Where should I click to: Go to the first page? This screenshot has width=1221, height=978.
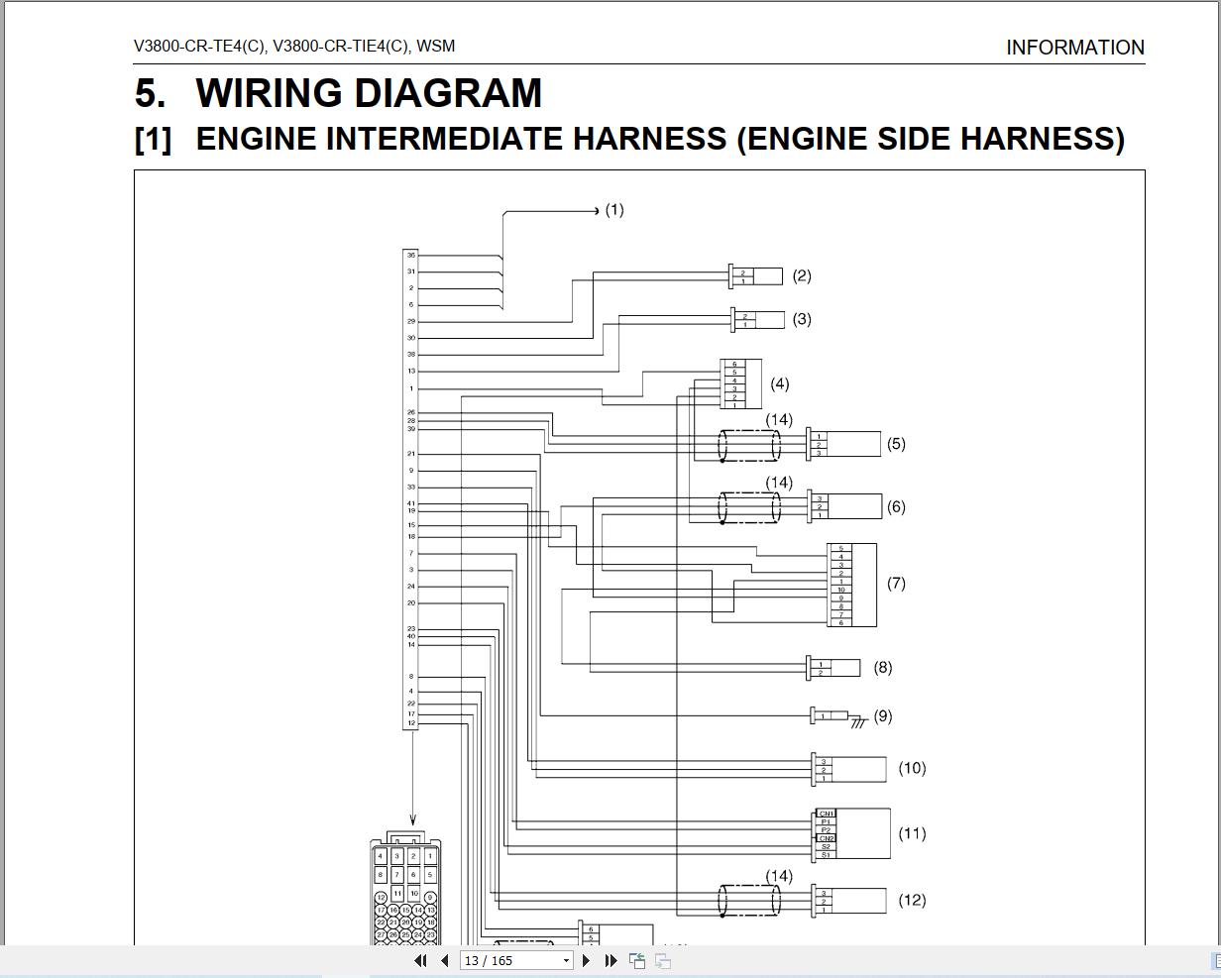420,960
